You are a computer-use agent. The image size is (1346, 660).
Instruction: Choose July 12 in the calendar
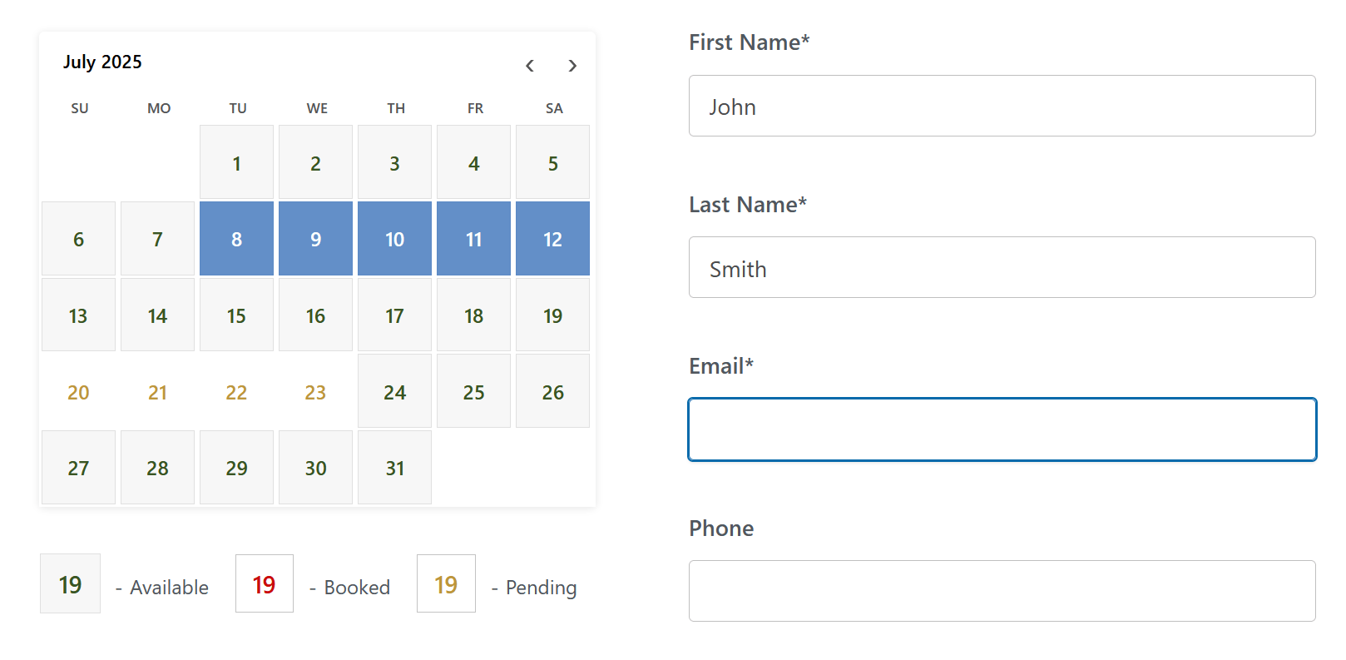(x=552, y=239)
